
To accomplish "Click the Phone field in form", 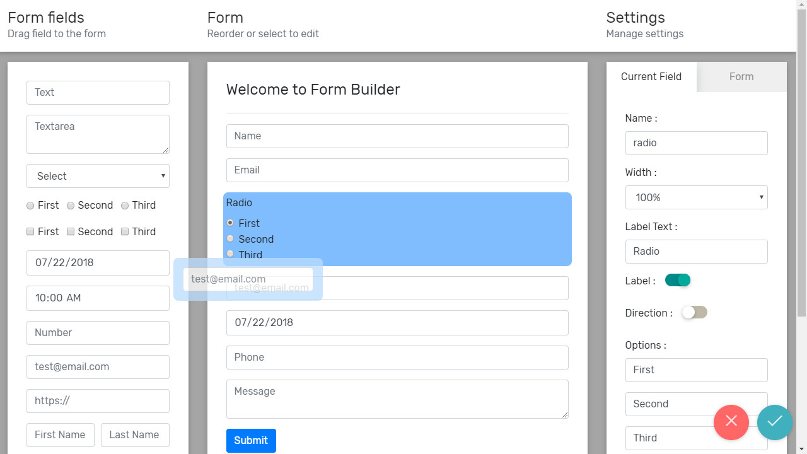I will tap(397, 357).
